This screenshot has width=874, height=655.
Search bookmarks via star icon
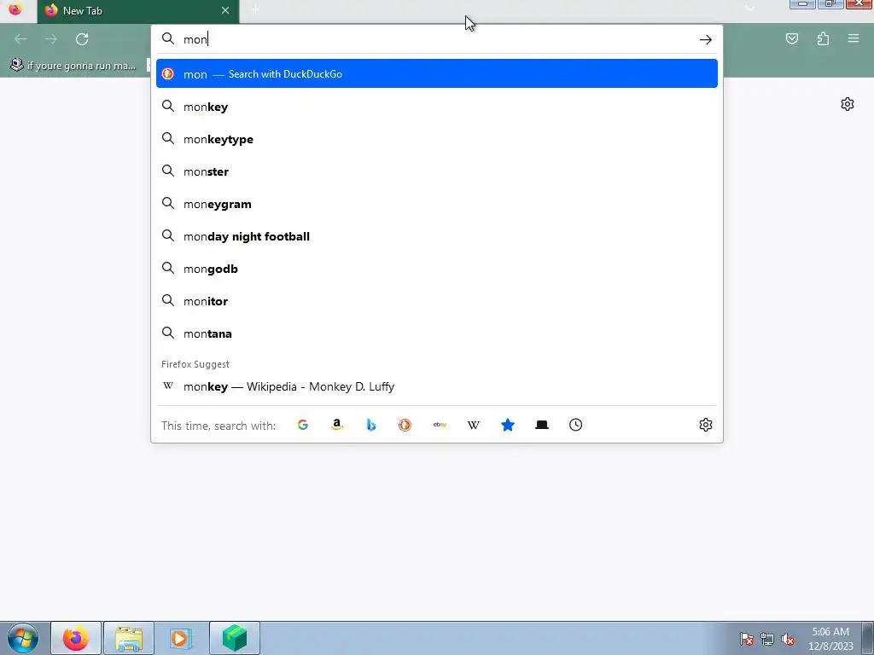508,425
